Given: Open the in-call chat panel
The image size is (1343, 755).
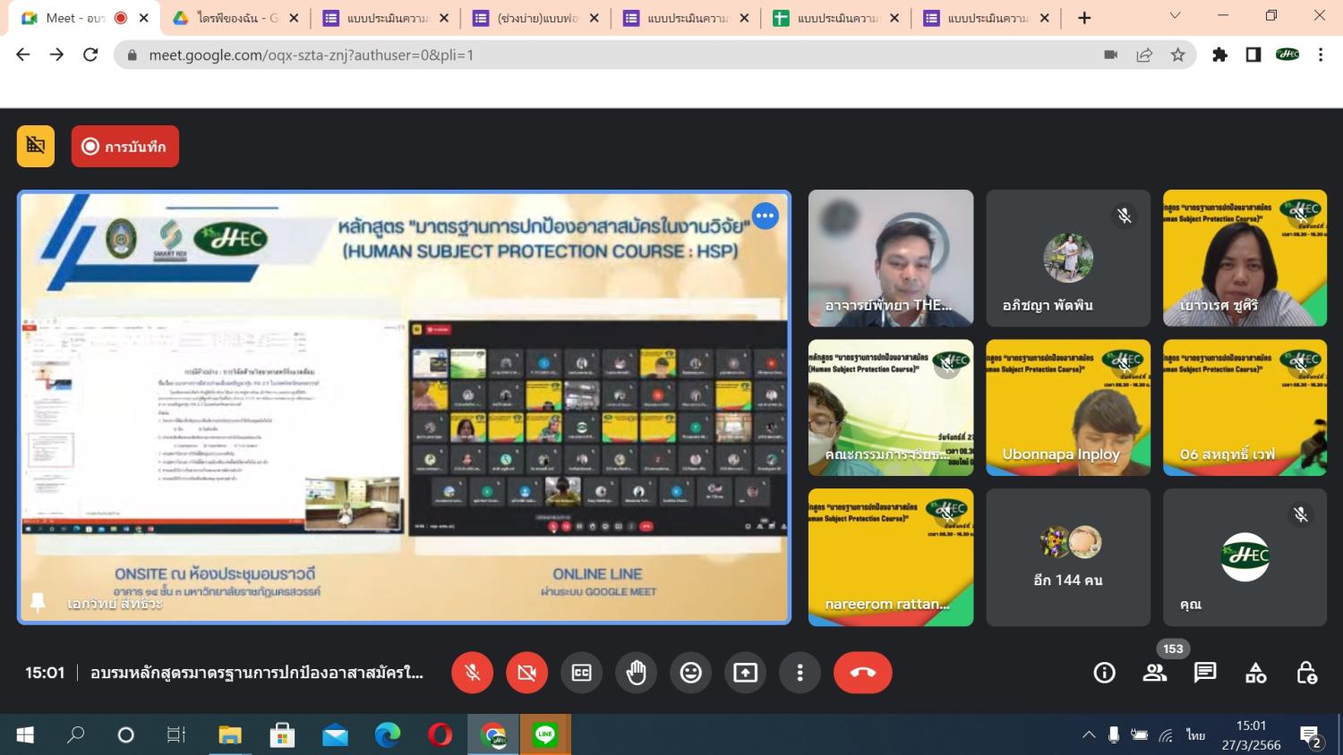Looking at the screenshot, I should (x=1205, y=673).
